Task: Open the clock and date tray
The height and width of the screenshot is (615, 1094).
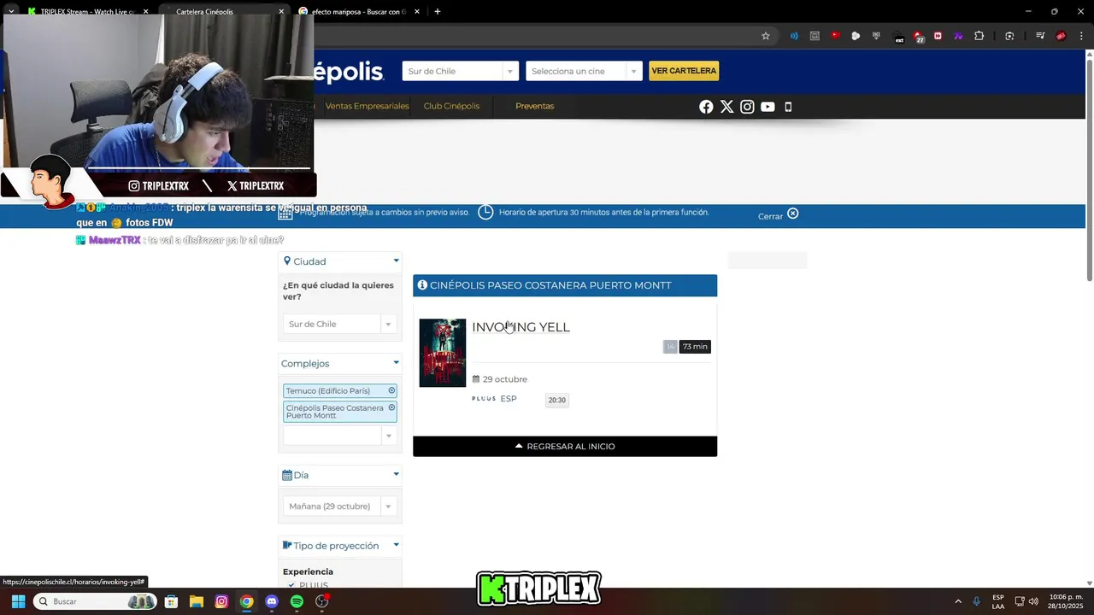Action: click(x=1066, y=601)
